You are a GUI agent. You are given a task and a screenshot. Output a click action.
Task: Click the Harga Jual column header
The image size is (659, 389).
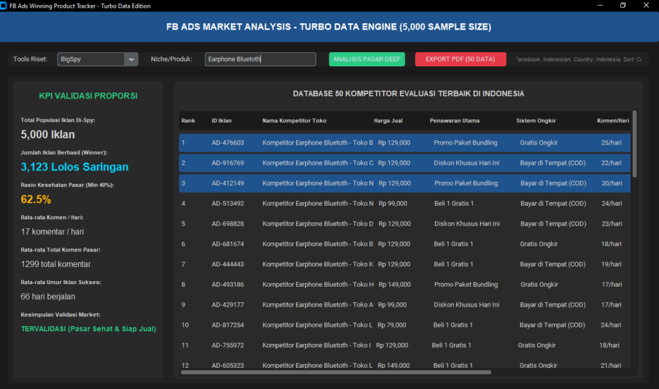[x=388, y=121]
